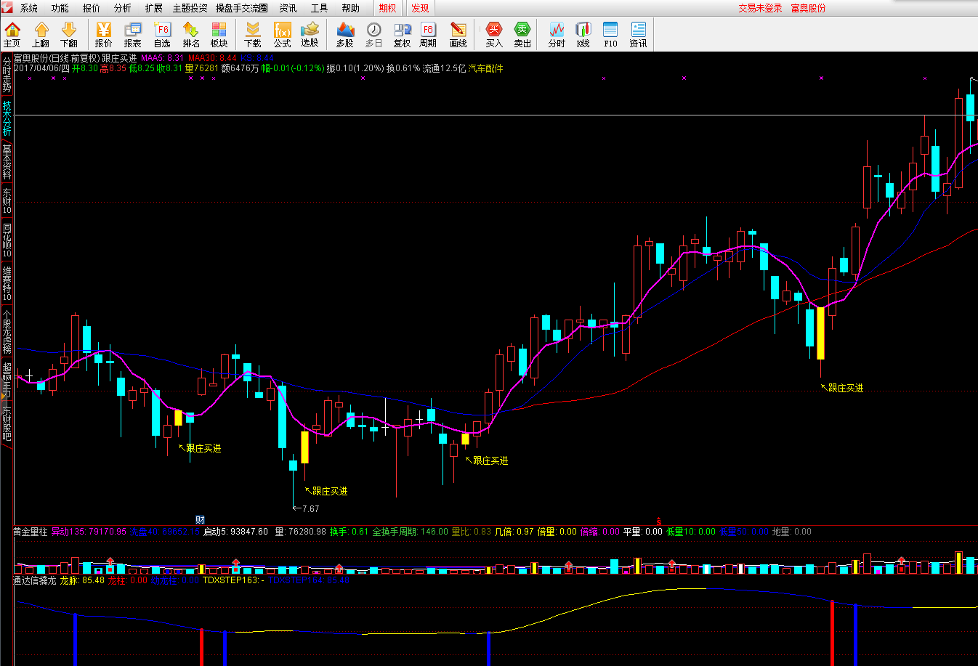Click the MAA5: 8.31 value label
Viewport: 978px width, 666px height.
163,58
